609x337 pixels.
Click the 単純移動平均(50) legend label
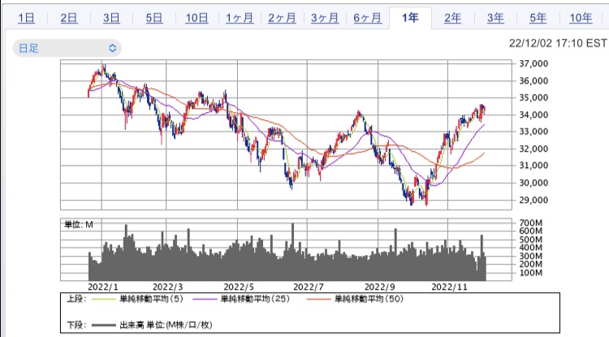(369, 299)
